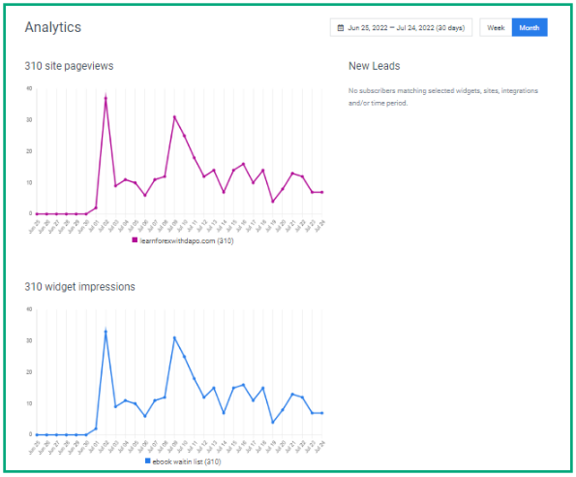The image size is (576, 477).
Task: Click the learnforexwithdapo.com (310) legend label
Action: (x=187, y=240)
